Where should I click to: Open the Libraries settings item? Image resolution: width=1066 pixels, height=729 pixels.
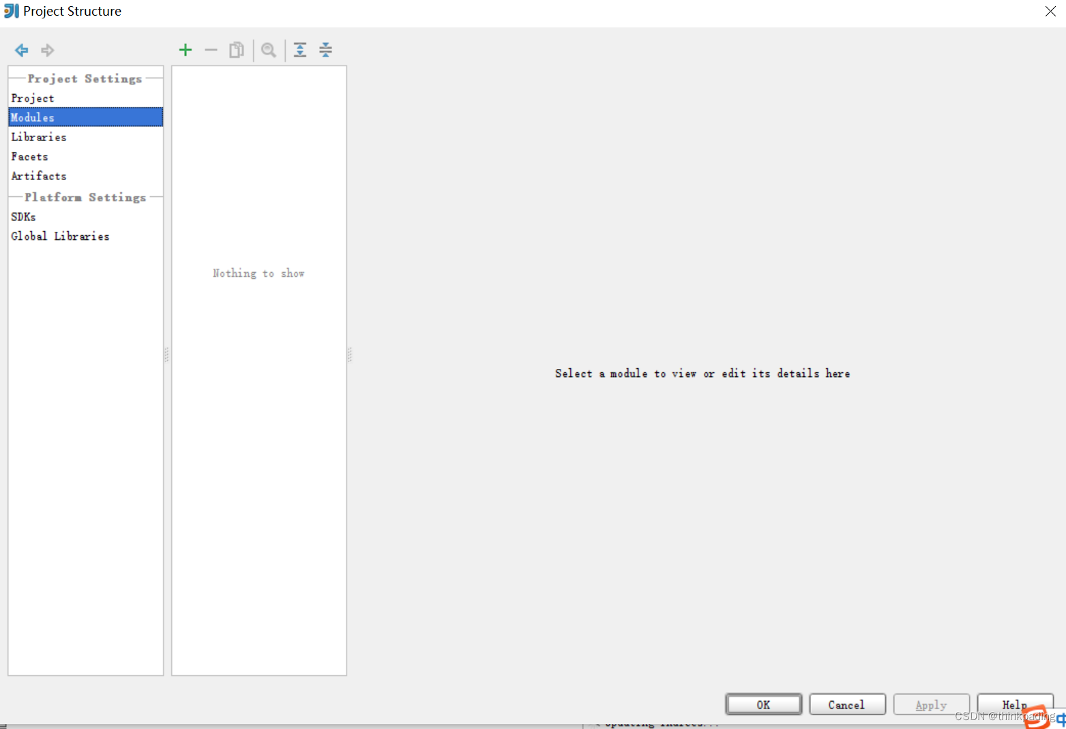(x=86, y=137)
